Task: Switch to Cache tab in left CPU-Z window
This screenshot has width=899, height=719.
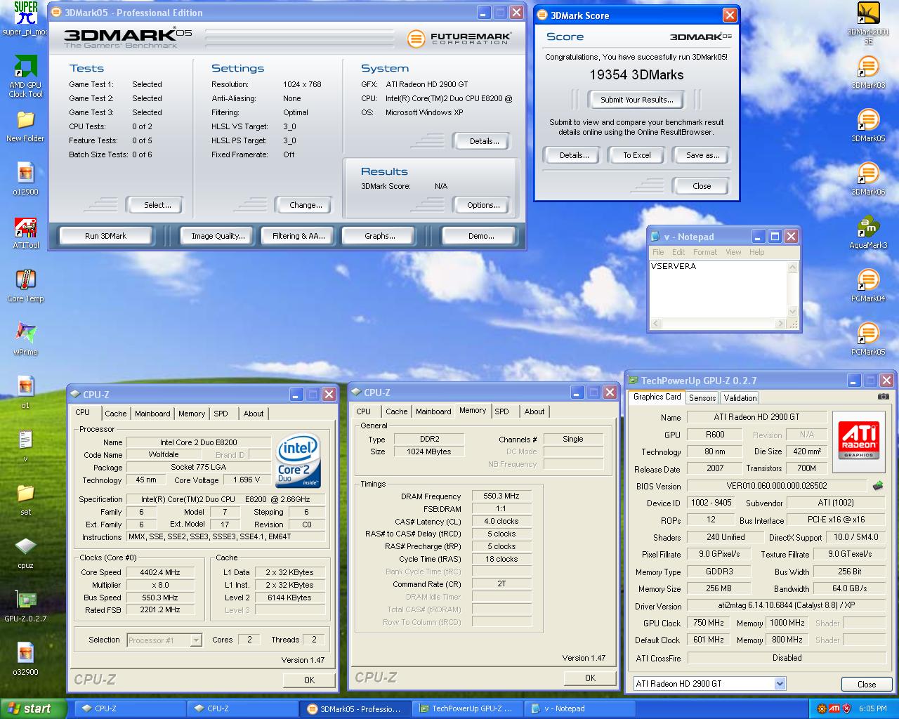Action: [x=116, y=414]
